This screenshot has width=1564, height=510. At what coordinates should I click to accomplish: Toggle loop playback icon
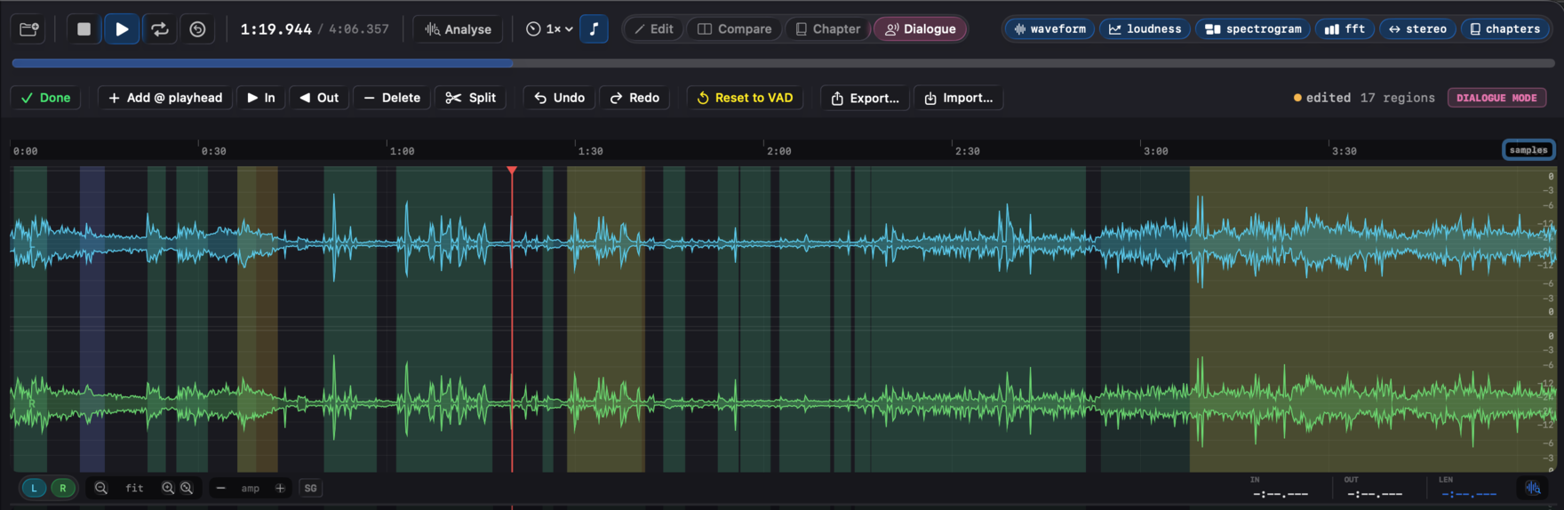(x=160, y=29)
